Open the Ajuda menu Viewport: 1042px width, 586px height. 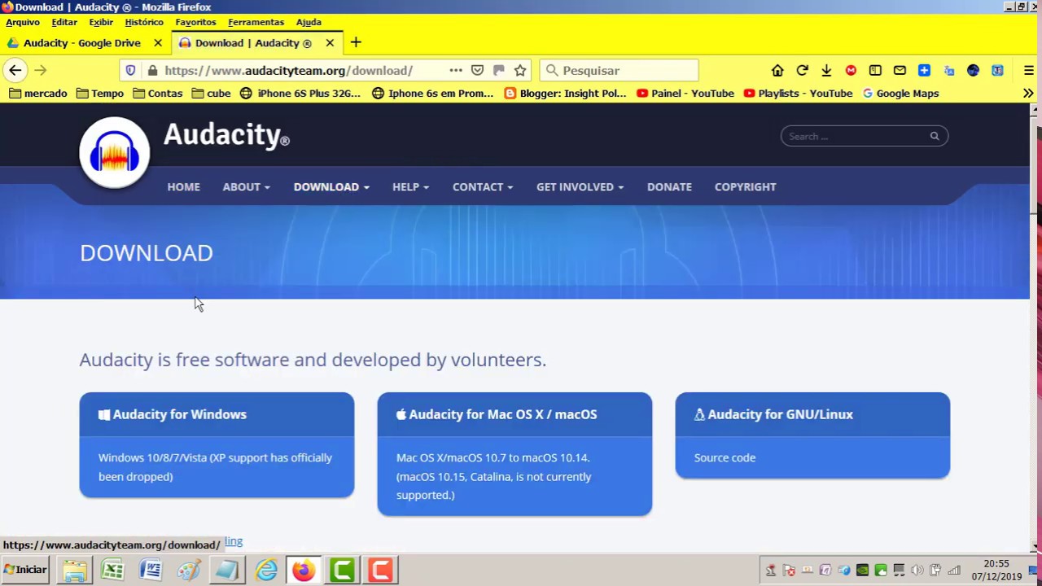coord(309,22)
